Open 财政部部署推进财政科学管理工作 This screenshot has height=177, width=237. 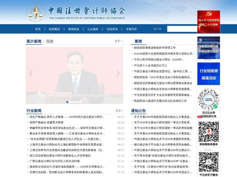point(155,48)
